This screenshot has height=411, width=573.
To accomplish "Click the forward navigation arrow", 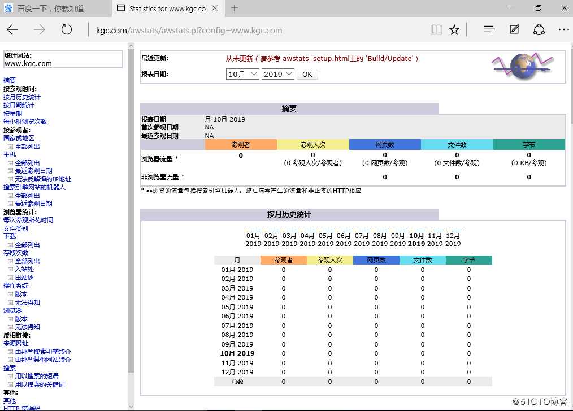I will 40,29.
